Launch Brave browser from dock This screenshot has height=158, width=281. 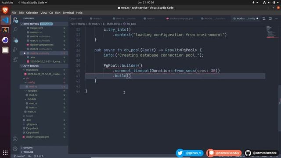(5, 10)
